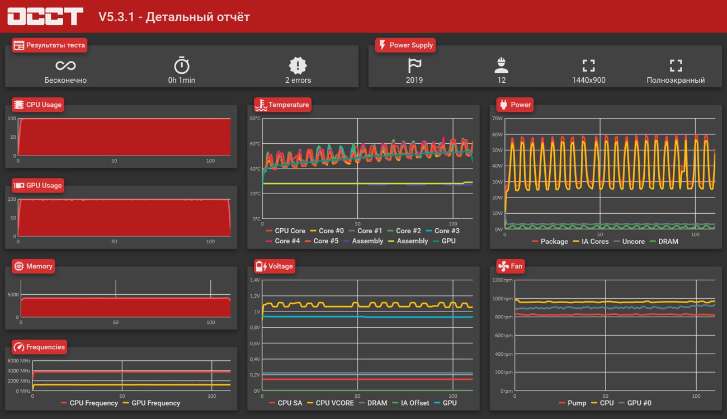
Task: Toggle CPU VCORE series in Voltage legend
Action: pyautogui.click(x=331, y=402)
